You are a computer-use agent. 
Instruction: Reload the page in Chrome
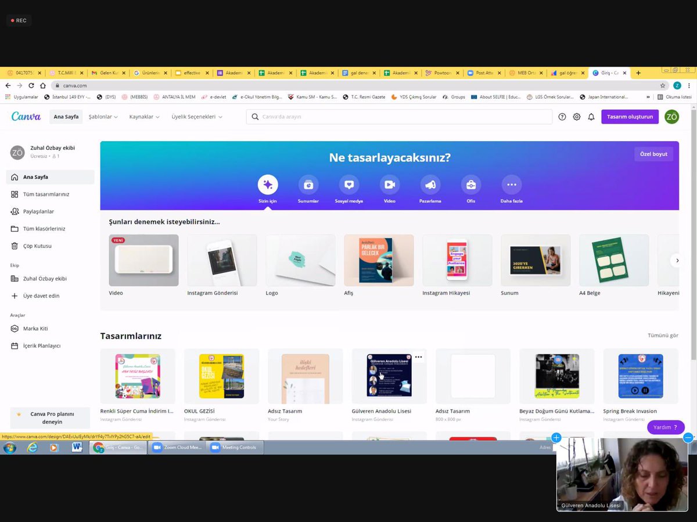(31, 85)
